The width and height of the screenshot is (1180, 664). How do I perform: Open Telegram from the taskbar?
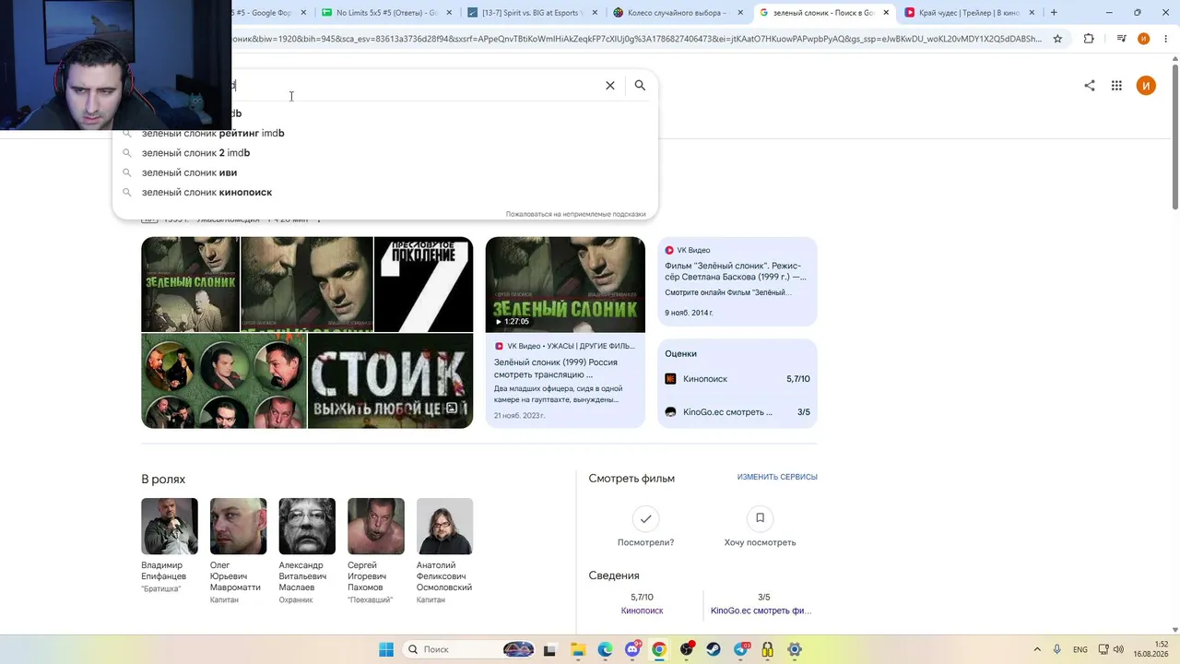[741, 649]
